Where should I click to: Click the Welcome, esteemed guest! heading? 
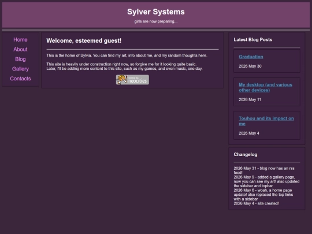pyautogui.click(x=84, y=40)
